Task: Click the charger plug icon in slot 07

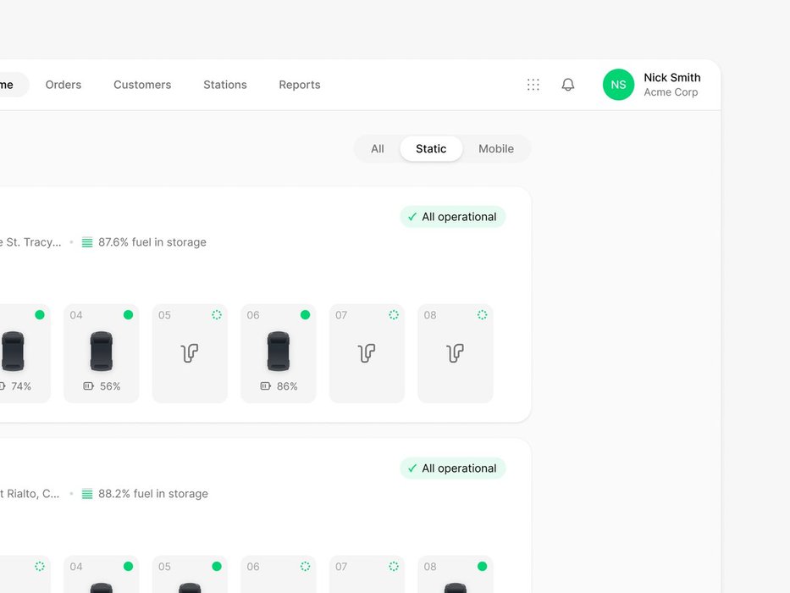Action: click(367, 352)
